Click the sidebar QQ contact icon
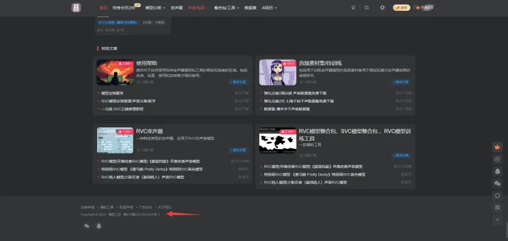Image resolution: width=508 pixels, height=241 pixels. (497, 171)
